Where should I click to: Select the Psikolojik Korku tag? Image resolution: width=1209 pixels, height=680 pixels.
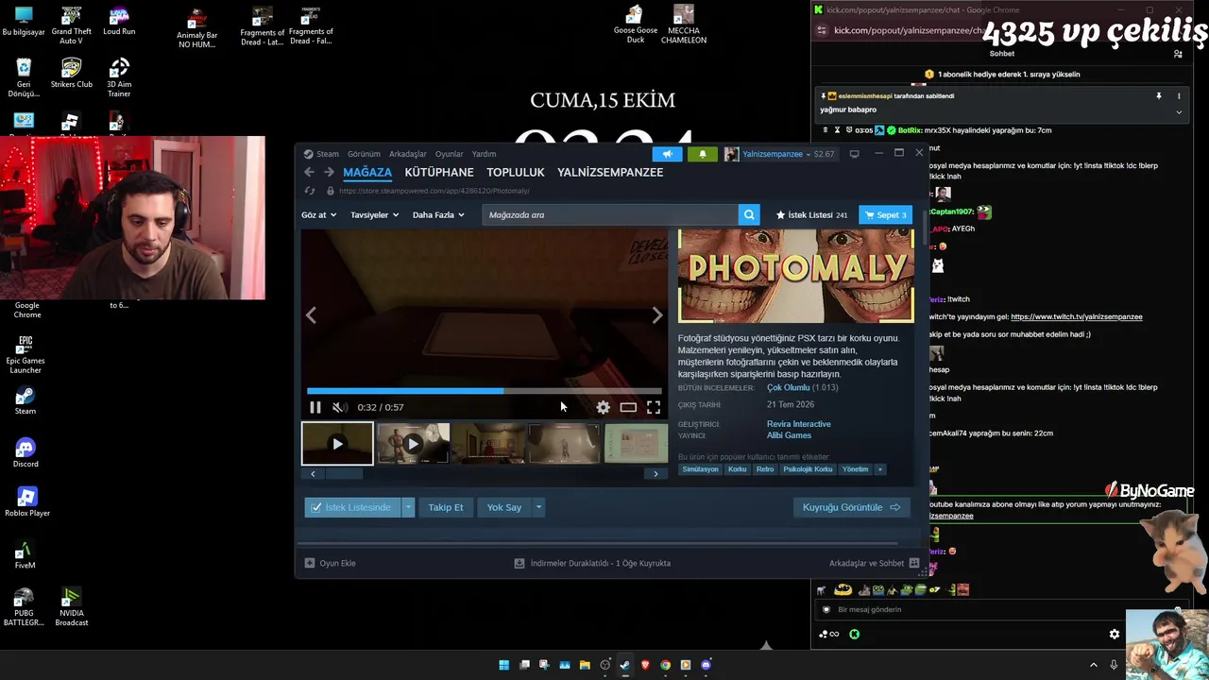point(808,469)
